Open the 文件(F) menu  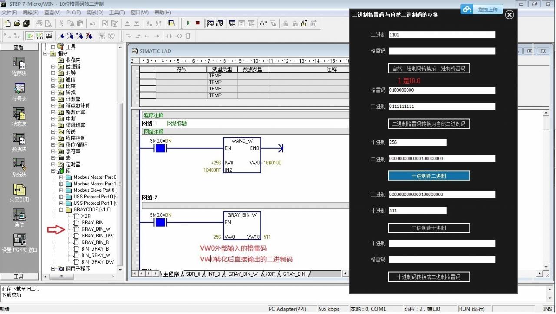[10, 13]
